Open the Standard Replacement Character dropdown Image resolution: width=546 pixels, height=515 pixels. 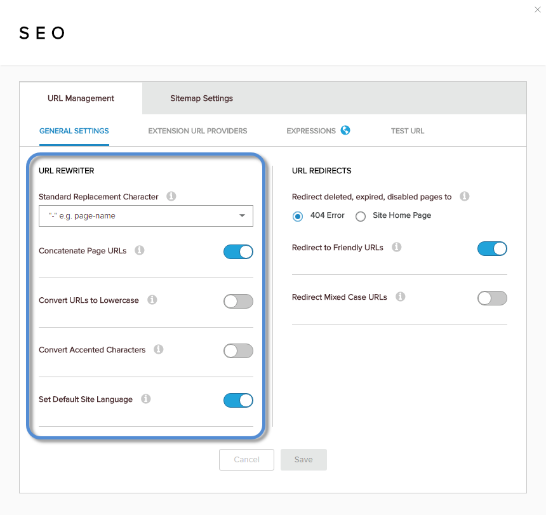(x=146, y=216)
